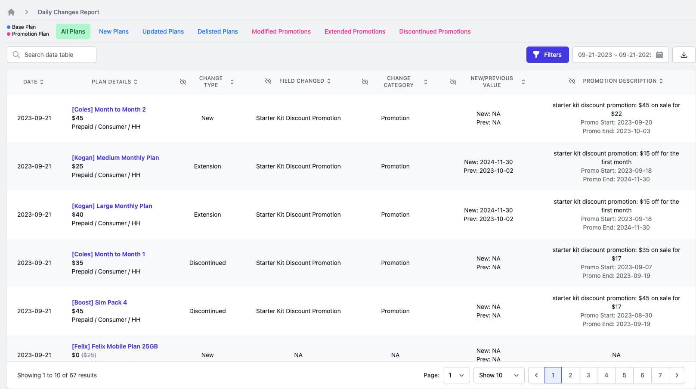The image size is (696, 389).
Task: Go to previous page arrow
Action: [536, 375]
